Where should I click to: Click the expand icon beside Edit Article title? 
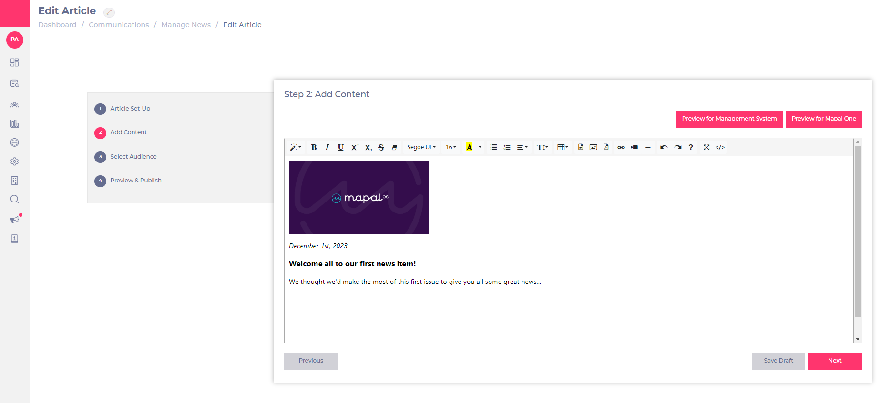click(x=109, y=12)
